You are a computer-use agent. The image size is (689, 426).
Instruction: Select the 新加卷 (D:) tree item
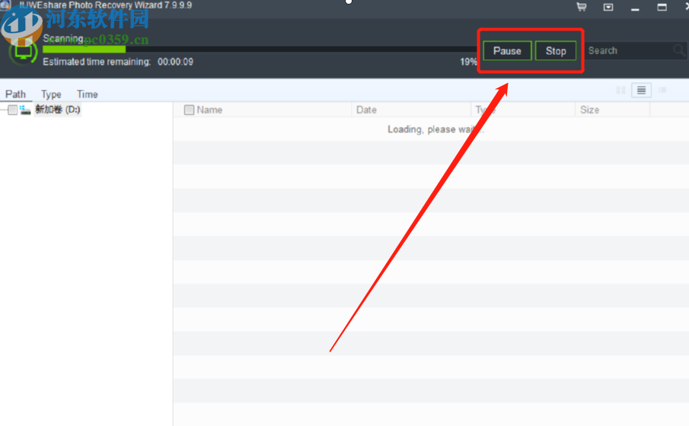pyautogui.click(x=58, y=110)
